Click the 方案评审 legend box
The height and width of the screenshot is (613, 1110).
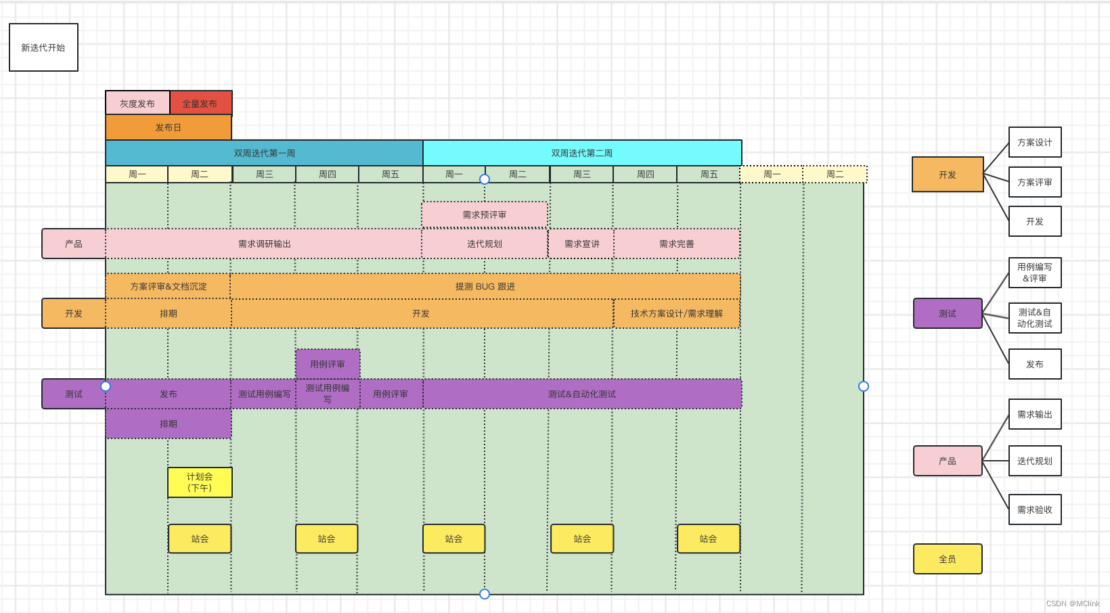1035,182
